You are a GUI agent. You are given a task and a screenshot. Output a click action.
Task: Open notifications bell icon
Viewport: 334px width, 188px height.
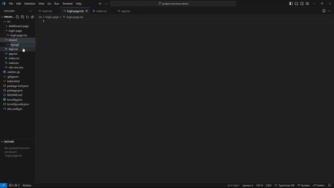point(329,185)
